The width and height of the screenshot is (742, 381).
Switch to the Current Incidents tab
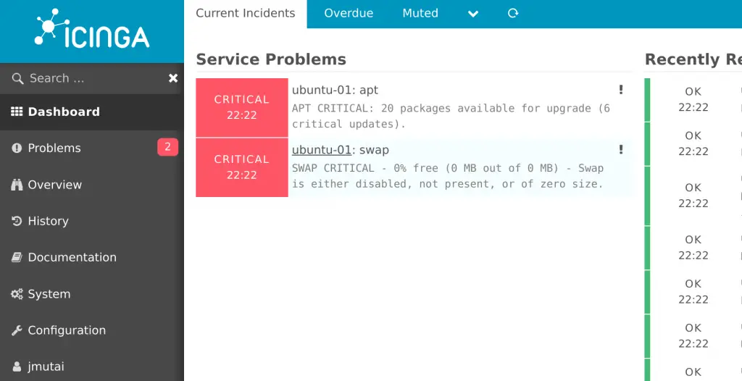pos(245,13)
